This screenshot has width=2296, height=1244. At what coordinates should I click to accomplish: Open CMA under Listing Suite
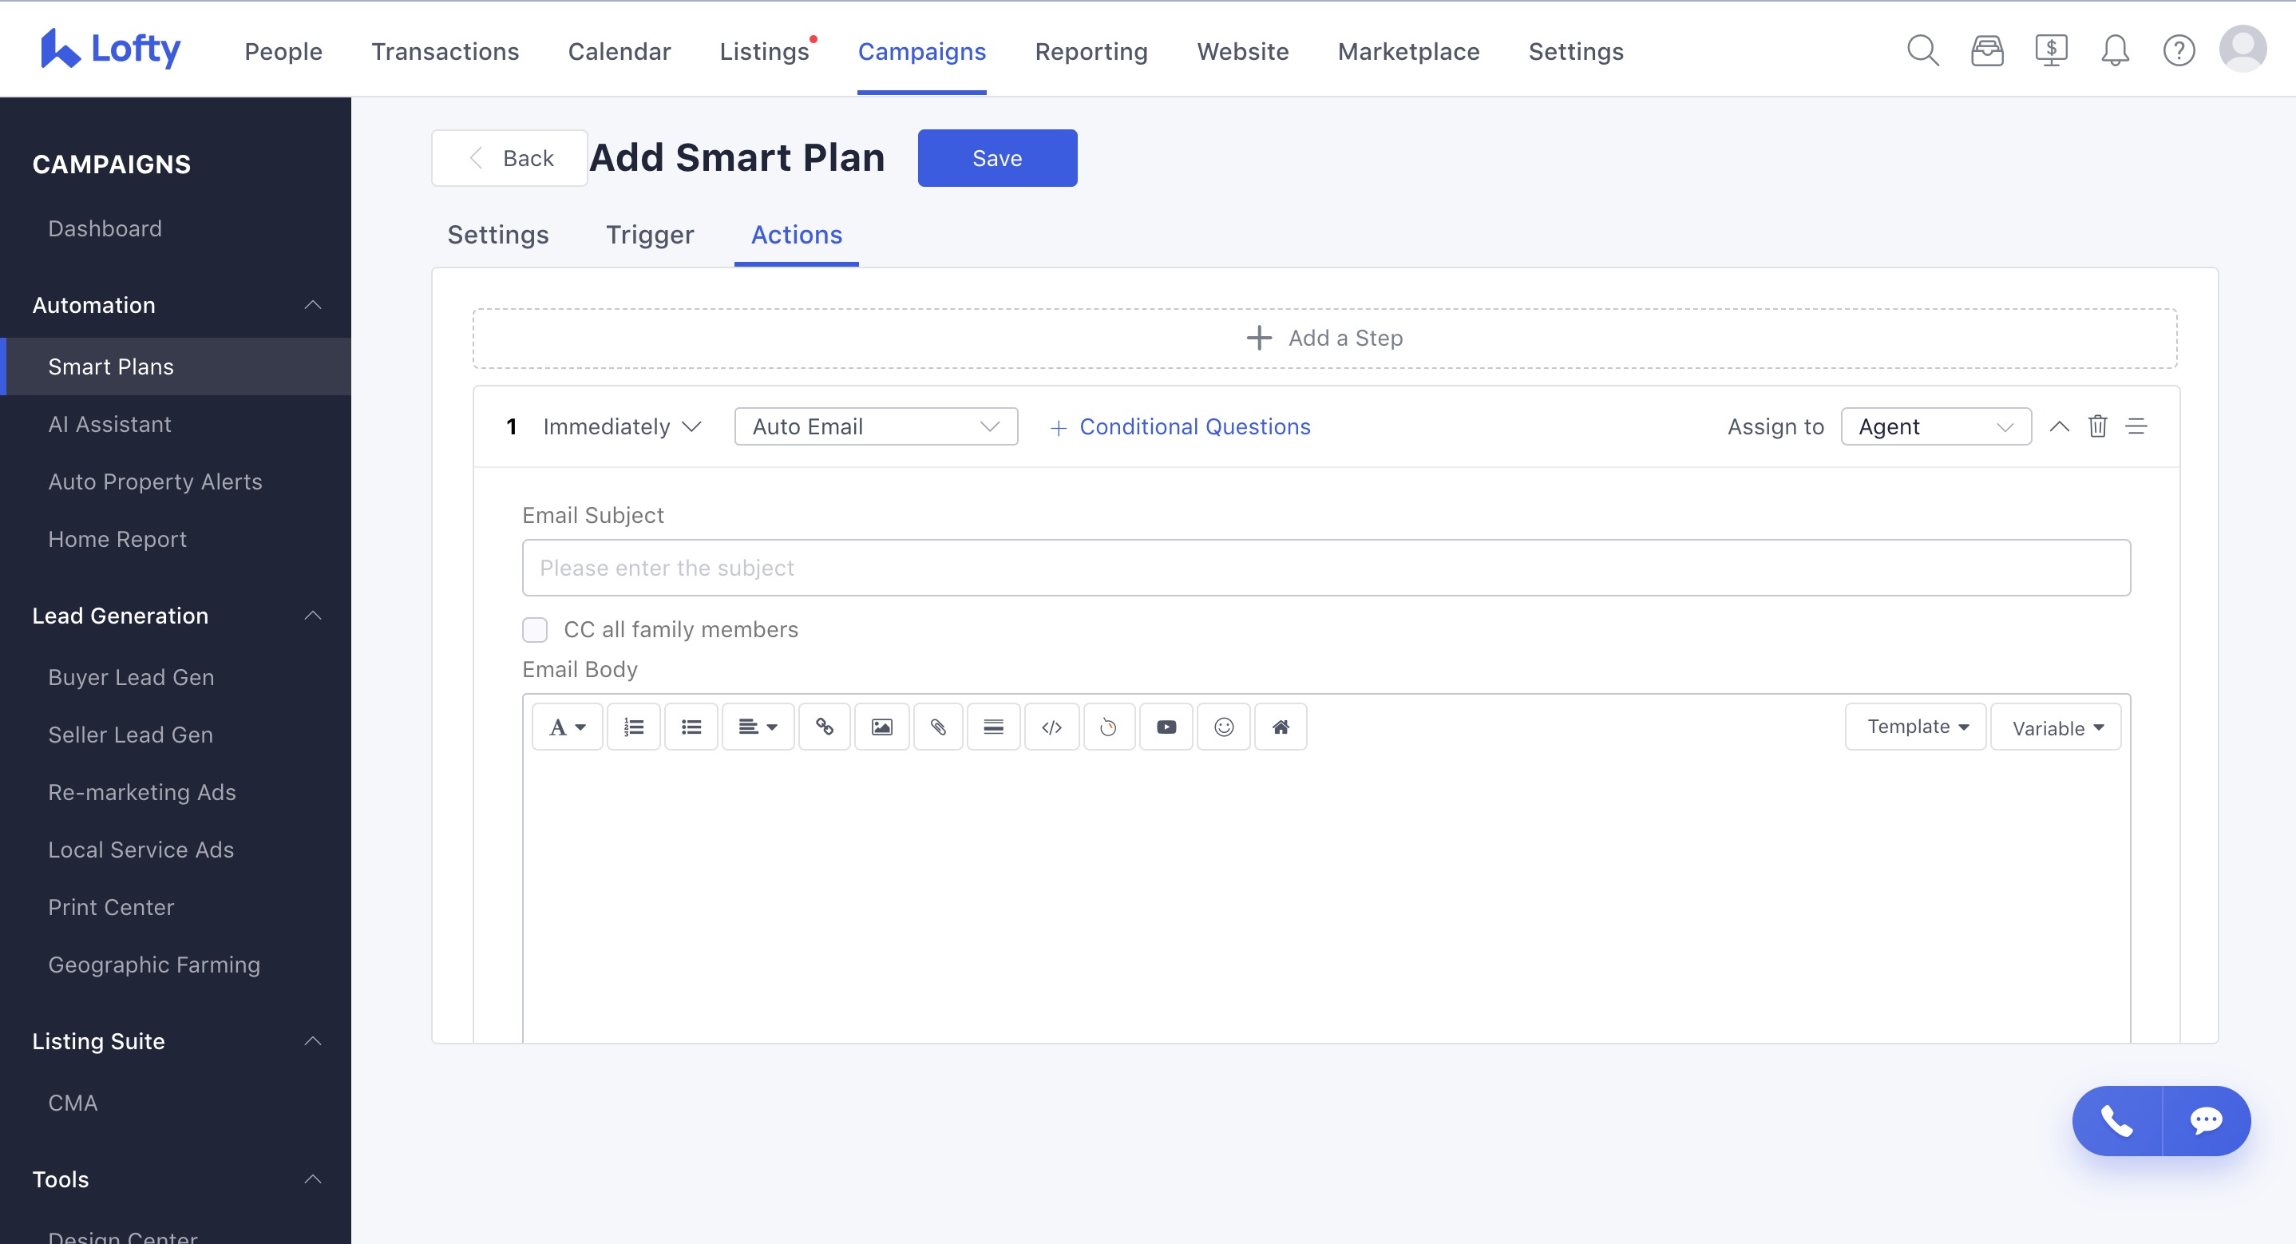(x=72, y=1102)
